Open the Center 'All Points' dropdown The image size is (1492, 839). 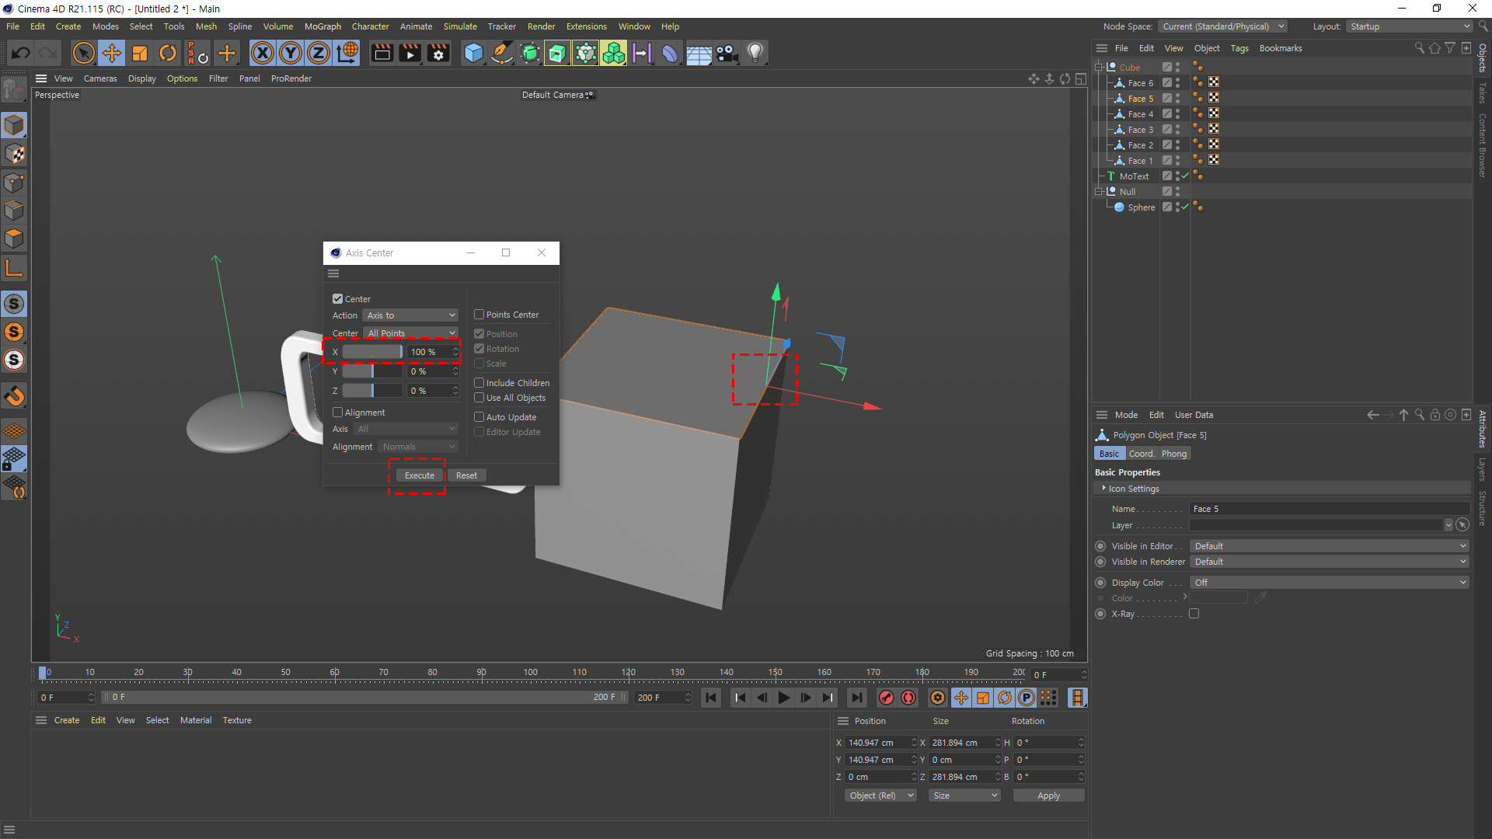[x=411, y=333]
